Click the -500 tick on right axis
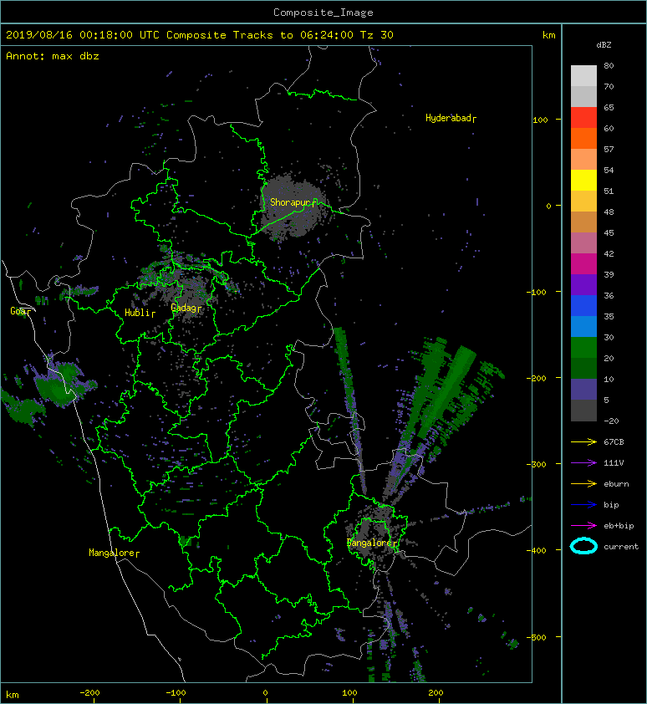647x704 pixels. click(x=536, y=638)
